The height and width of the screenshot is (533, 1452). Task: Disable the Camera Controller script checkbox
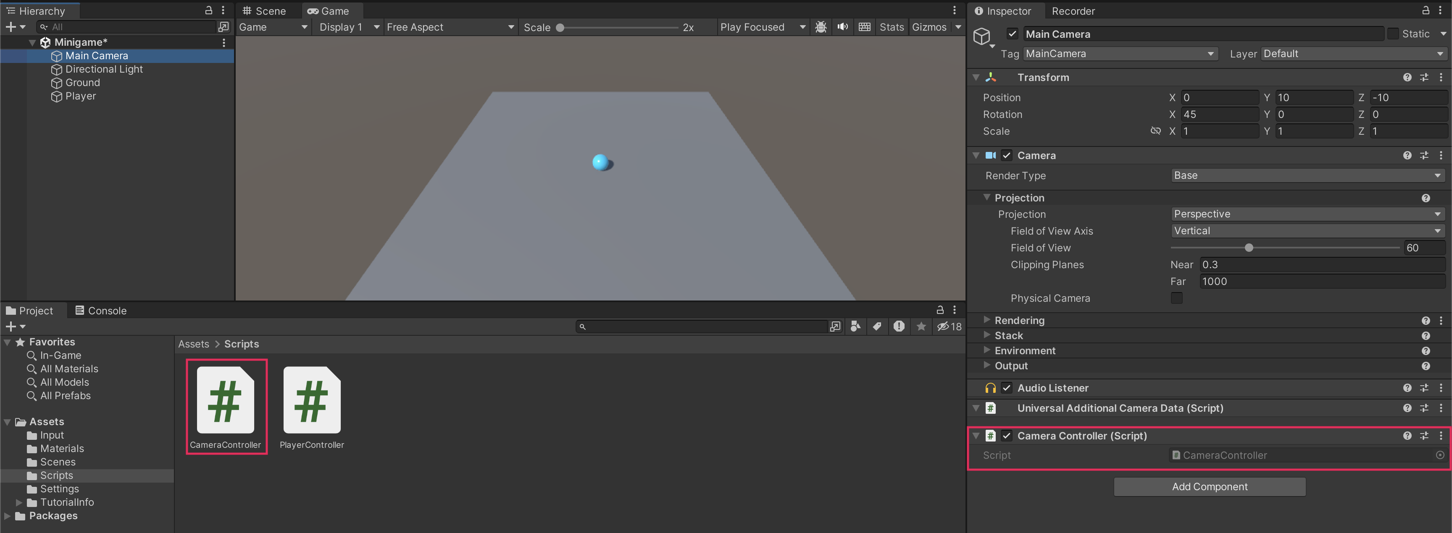(x=1007, y=436)
